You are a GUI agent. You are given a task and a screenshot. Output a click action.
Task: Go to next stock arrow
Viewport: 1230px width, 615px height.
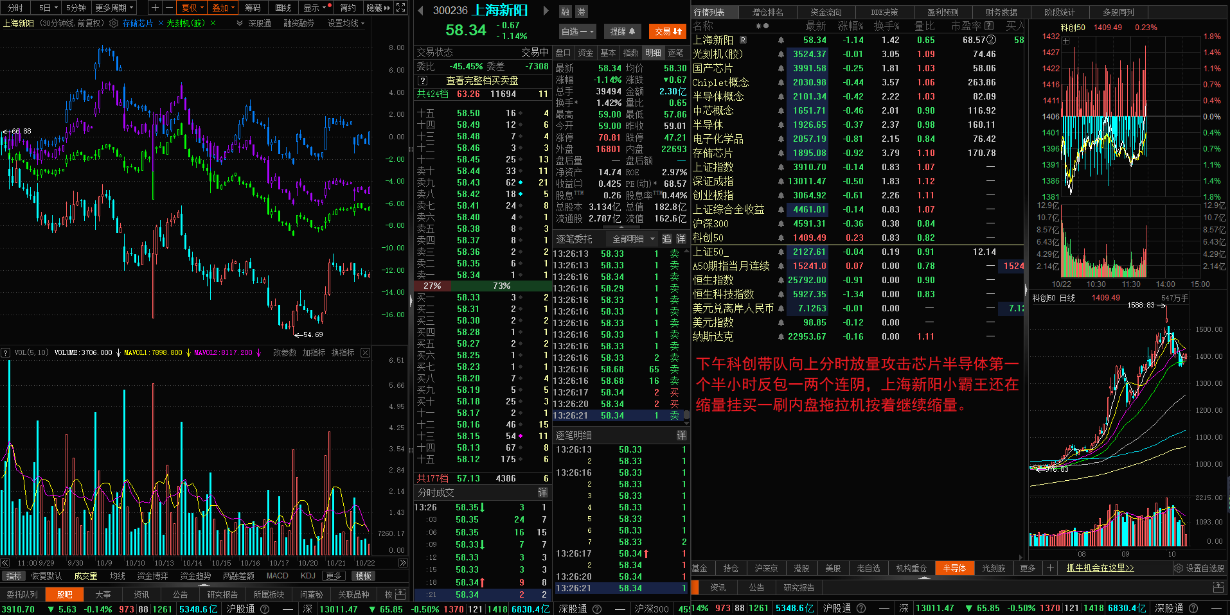click(546, 10)
